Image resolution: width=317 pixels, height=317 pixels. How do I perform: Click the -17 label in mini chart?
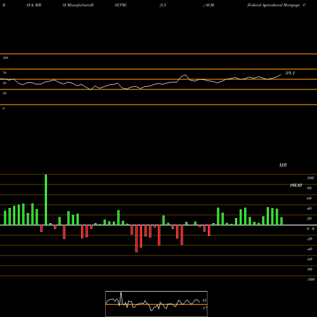click(x=204, y=308)
